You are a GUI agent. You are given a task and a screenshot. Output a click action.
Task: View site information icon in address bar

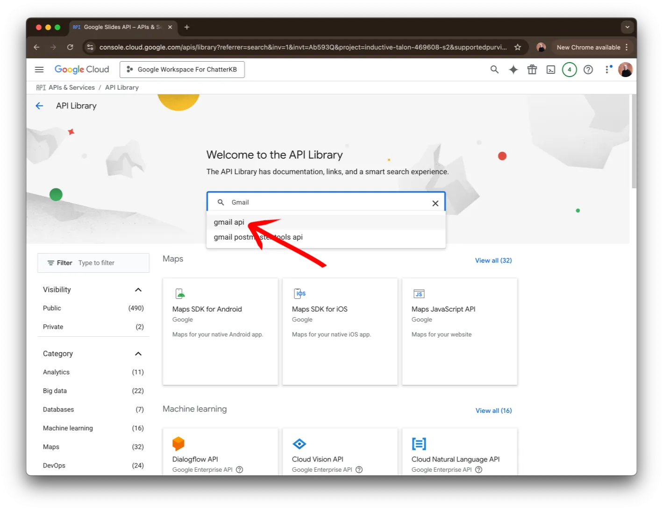pos(91,47)
